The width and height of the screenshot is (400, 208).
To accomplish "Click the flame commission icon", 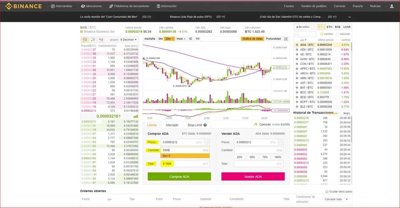I will (x=256, y=124).
